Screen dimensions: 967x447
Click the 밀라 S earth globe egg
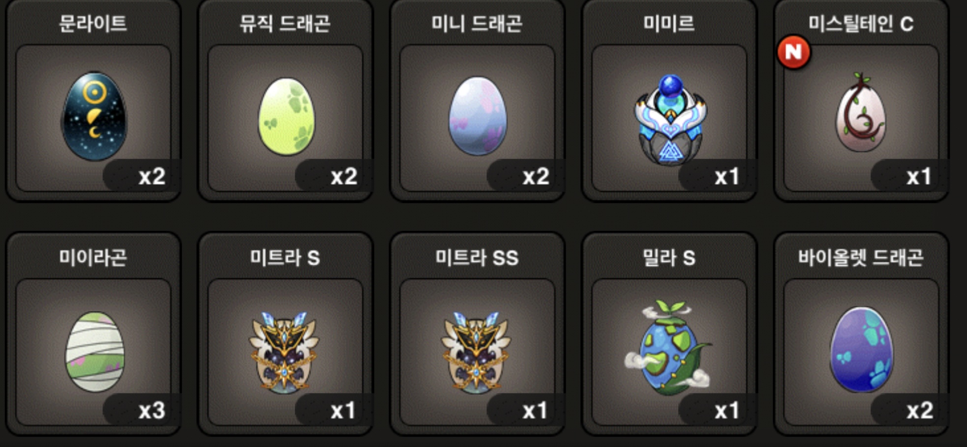668,348
